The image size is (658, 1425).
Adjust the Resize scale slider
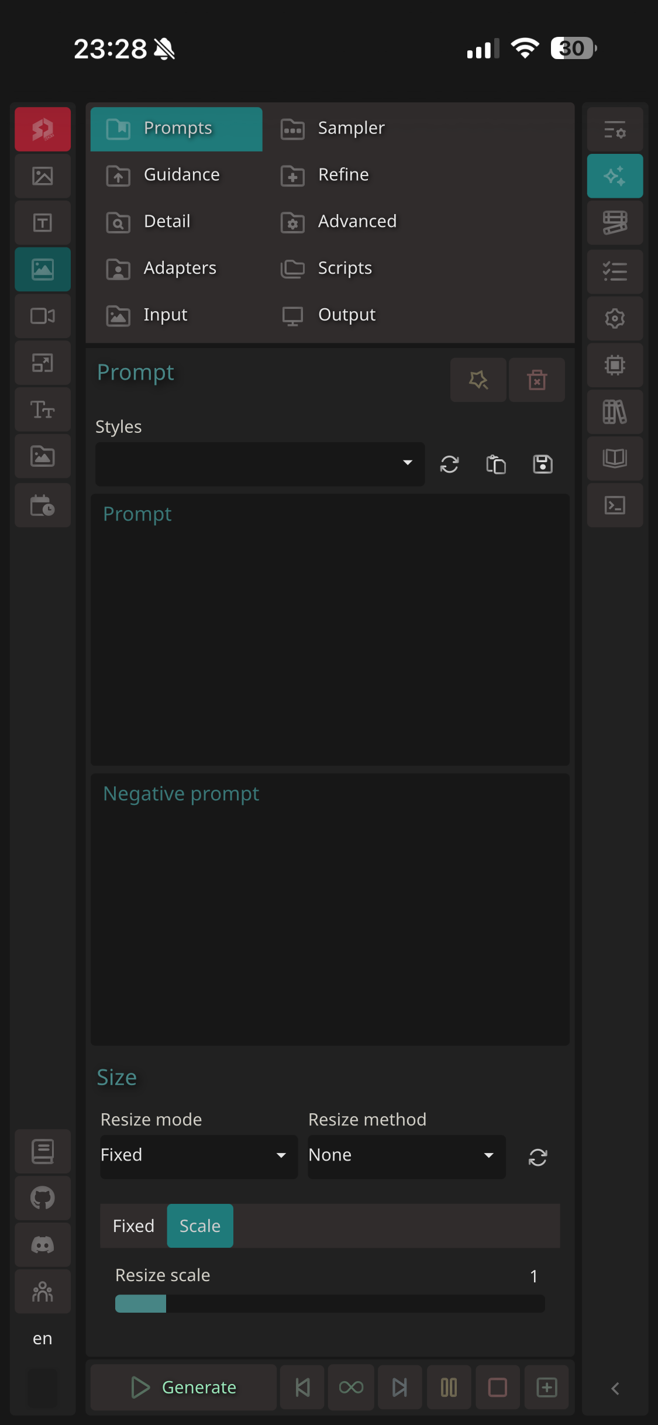pyautogui.click(x=330, y=1303)
